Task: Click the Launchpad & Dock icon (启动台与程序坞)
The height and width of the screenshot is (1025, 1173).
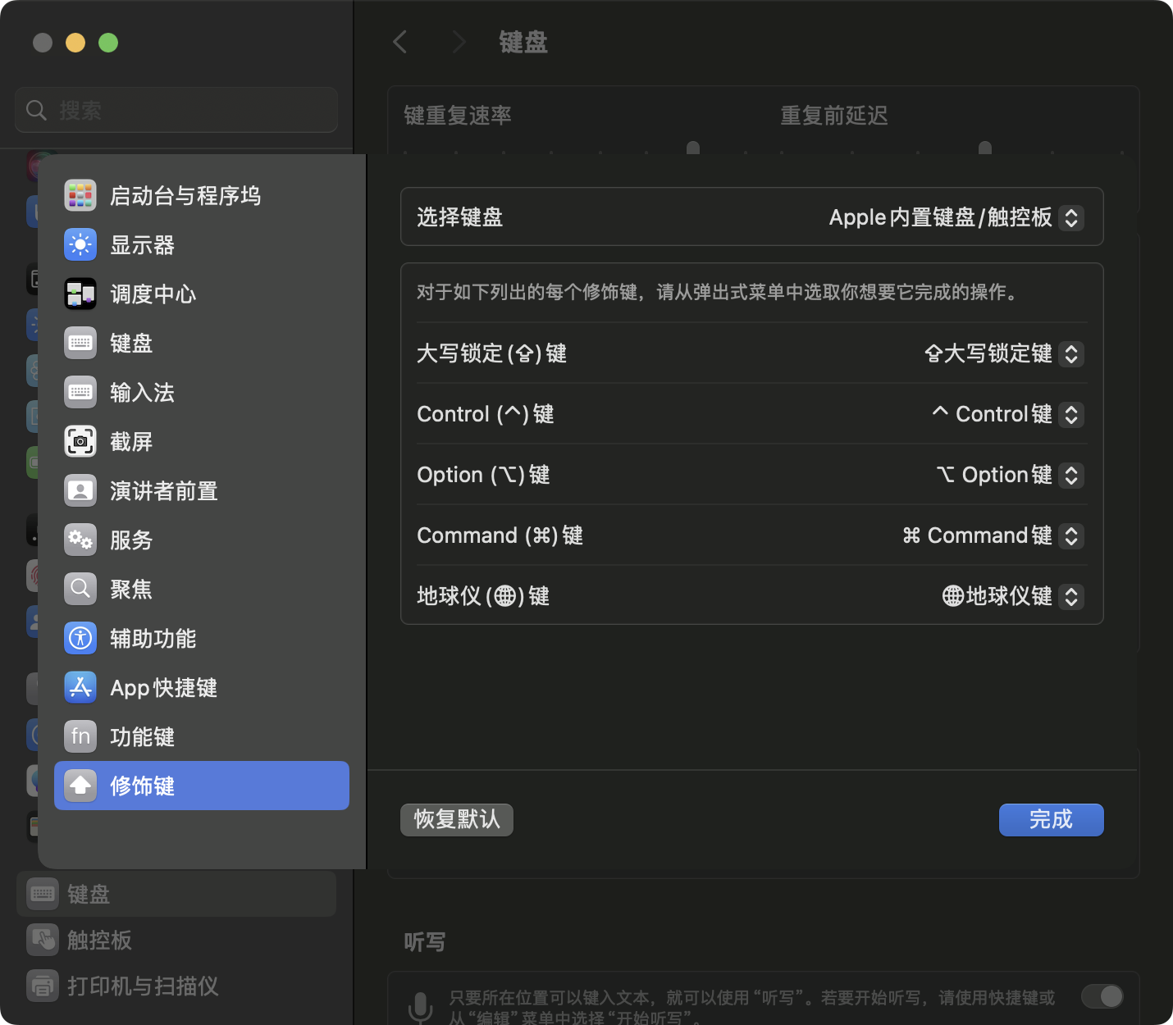Action: pos(80,195)
